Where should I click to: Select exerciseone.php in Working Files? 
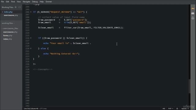[11, 15]
